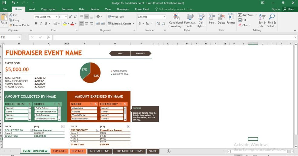Click the Insert function fx icon

point(48,37)
